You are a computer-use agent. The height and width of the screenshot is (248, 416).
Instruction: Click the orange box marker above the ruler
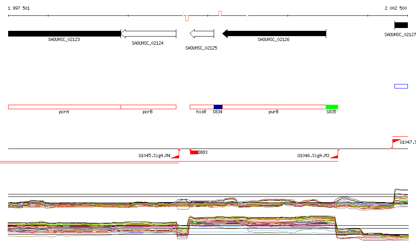tap(220, 13)
